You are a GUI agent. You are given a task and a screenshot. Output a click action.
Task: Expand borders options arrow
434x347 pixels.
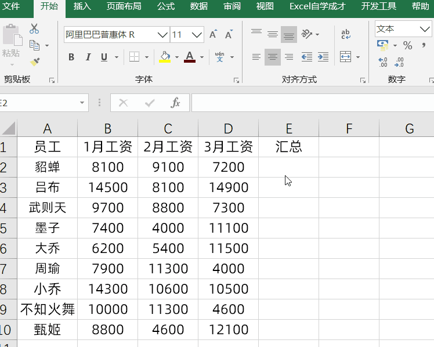[147, 57]
